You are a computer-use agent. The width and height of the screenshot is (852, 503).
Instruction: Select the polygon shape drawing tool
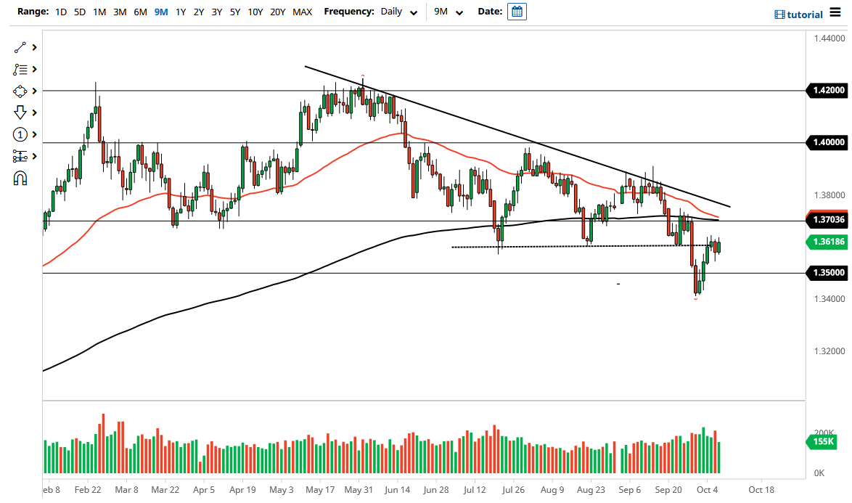(20, 91)
